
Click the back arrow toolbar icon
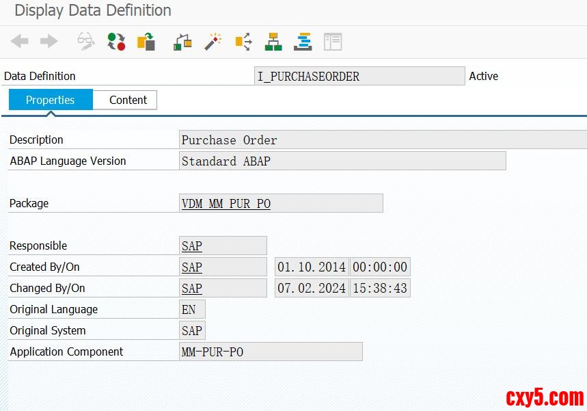[x=20, y=42]
